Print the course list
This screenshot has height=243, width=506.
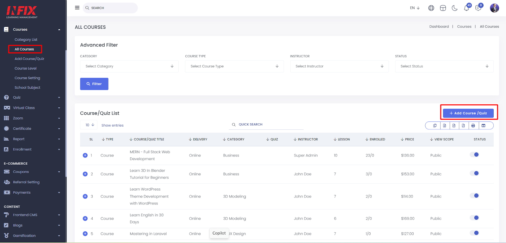click(x=473, y=126)
